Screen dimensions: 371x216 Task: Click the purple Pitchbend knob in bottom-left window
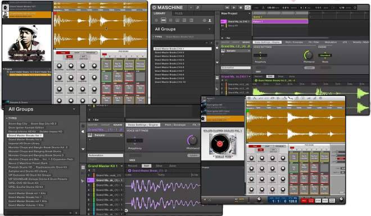click(192, 140)
